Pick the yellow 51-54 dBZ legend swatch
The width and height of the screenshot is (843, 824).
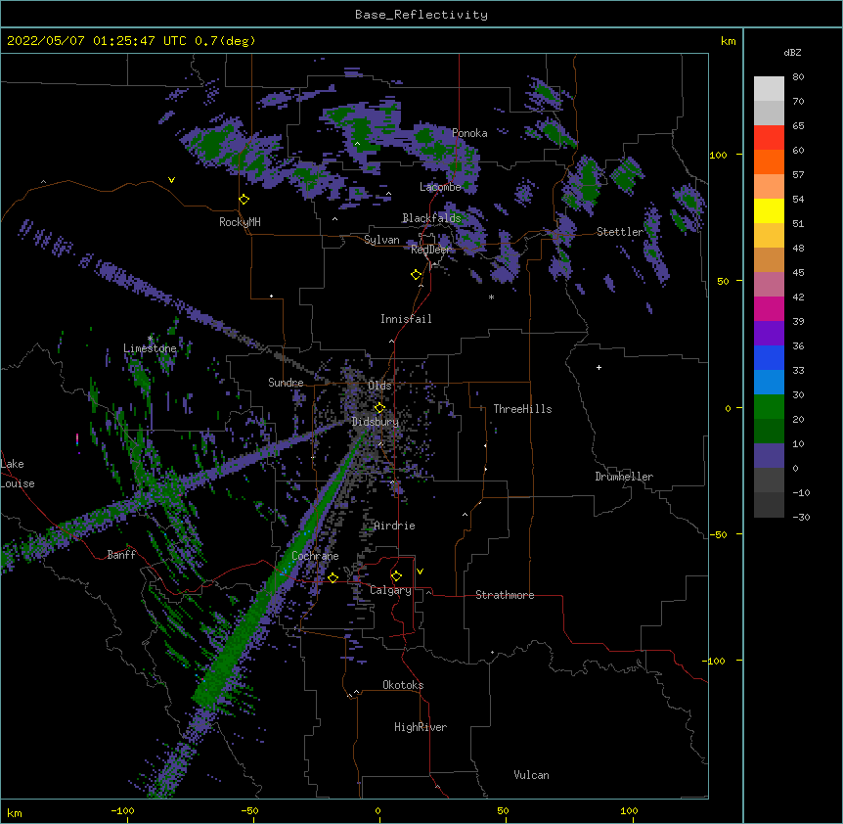(x=769, y=210)
